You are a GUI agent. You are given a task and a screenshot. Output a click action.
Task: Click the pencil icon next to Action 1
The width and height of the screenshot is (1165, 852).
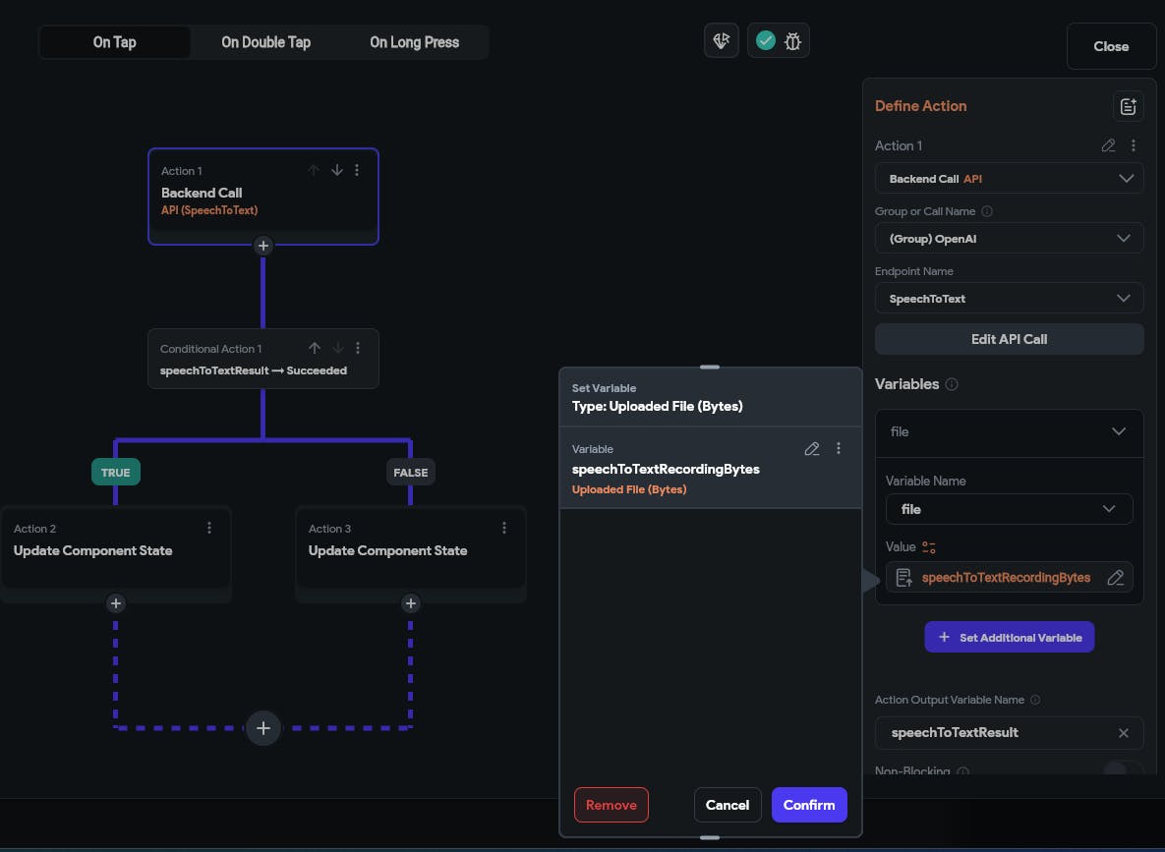1108,145
